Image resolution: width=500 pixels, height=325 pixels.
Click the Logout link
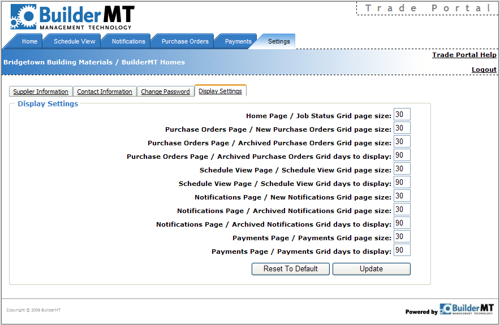pos(484,70)
